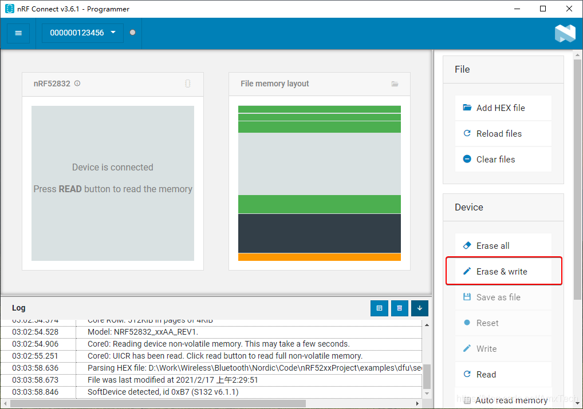Click the Erase all eraser icon
This screenshot has height=409, width=583.
click(467, 245)
